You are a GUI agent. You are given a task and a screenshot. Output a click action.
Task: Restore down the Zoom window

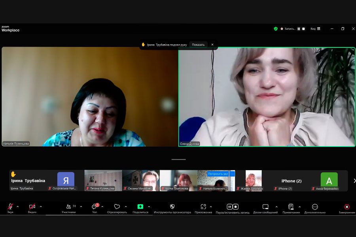pos(343,29)
